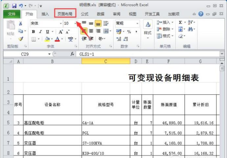
Task: Increase font size with the large A icon
Action: click(61, 32)
